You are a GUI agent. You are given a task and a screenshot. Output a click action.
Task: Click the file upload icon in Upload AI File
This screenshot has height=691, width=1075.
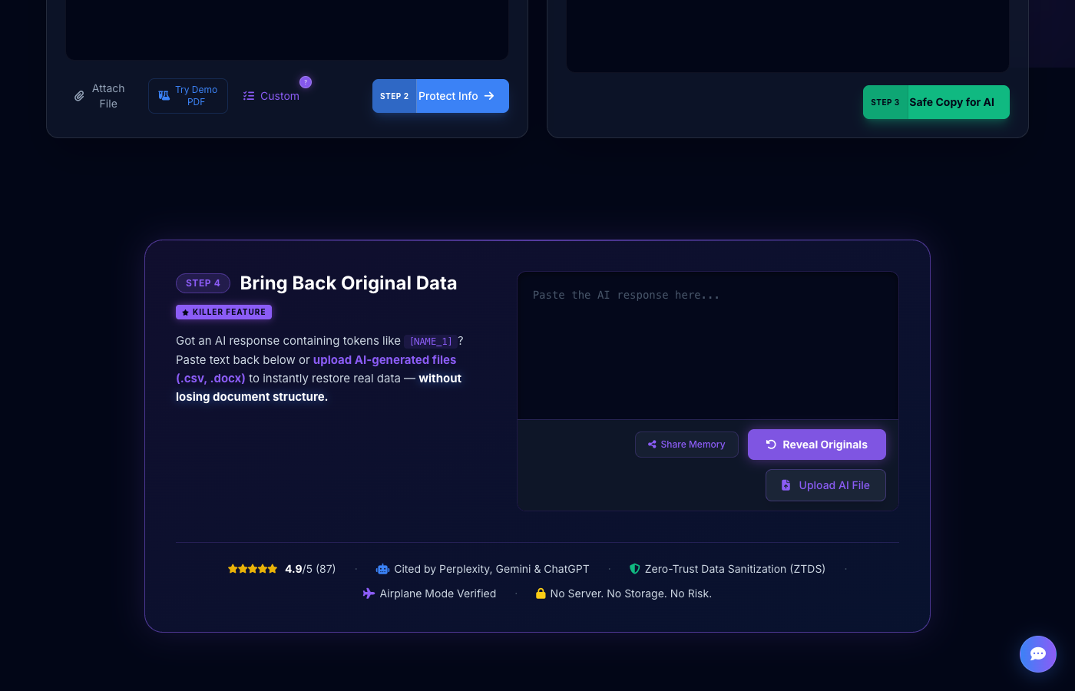click(786, 485)
